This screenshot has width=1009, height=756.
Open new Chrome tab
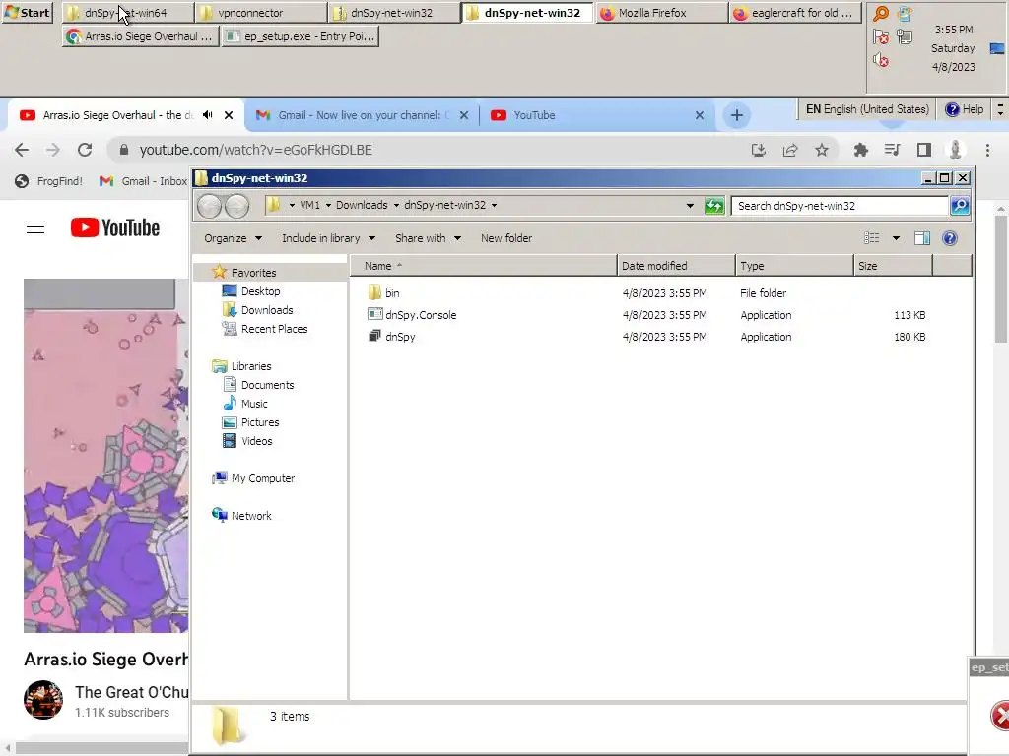click(x=737, y=115)
